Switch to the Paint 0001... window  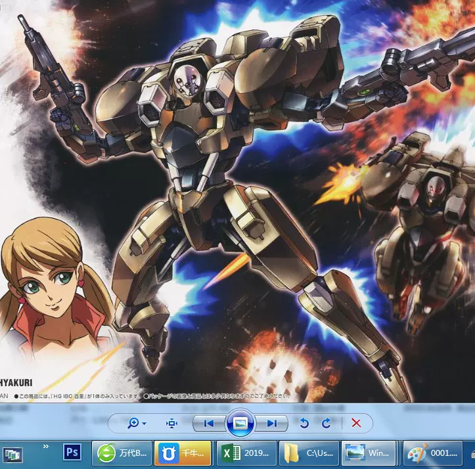[x=433, y=453]
